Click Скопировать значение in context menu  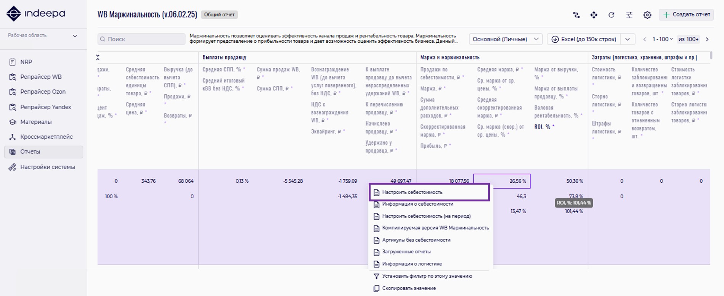[x=409, y=288]
